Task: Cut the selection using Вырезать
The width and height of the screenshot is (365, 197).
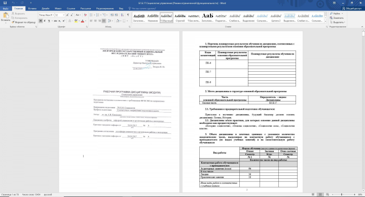Action: (18, 14)
